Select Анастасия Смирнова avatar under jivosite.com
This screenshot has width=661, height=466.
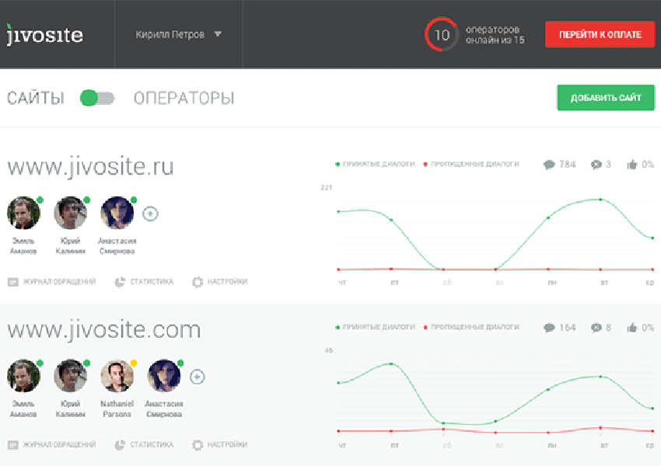(164, 376)
